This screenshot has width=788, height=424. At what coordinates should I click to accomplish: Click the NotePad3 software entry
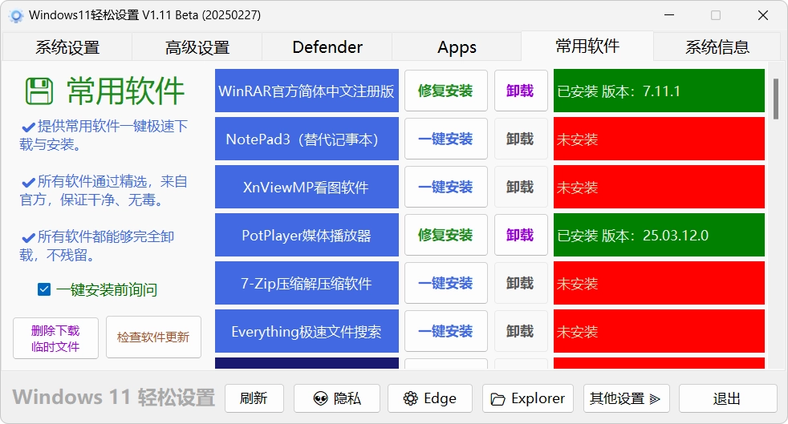point(307,139)
